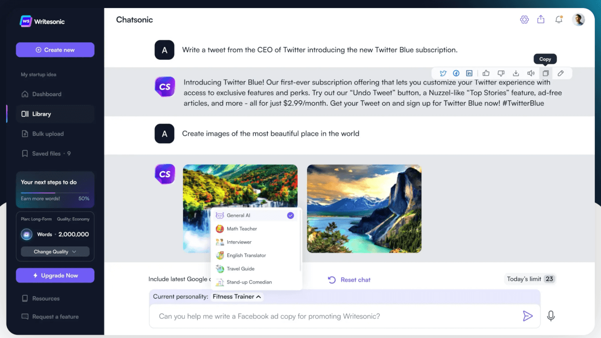This screenshot has height=338, width=601.
Task: Click the Copy icon on response
Action: tap(546, 73)
